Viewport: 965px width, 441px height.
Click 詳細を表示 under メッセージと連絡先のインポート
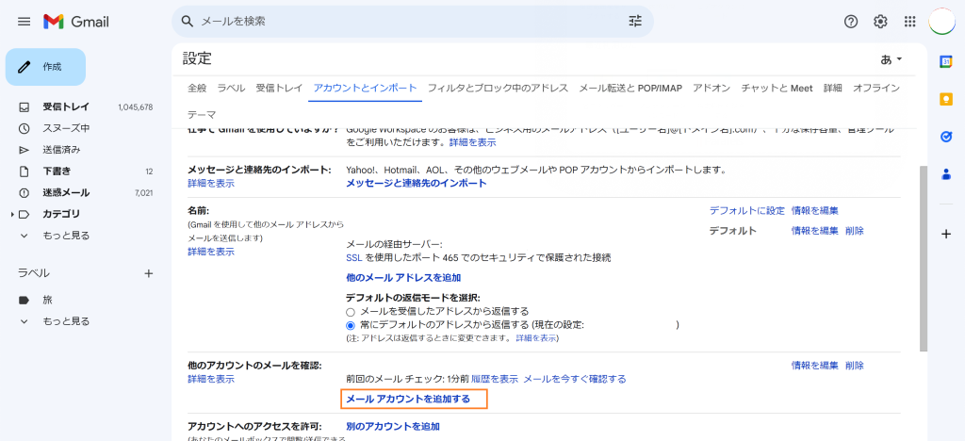(x=211, y=184)
